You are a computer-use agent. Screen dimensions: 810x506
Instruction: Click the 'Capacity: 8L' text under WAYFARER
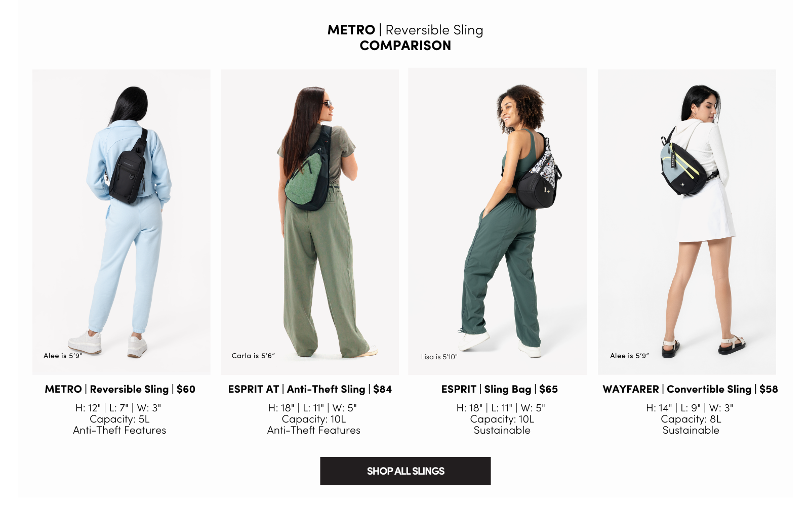pyautogui.click(x=691, y=419)
